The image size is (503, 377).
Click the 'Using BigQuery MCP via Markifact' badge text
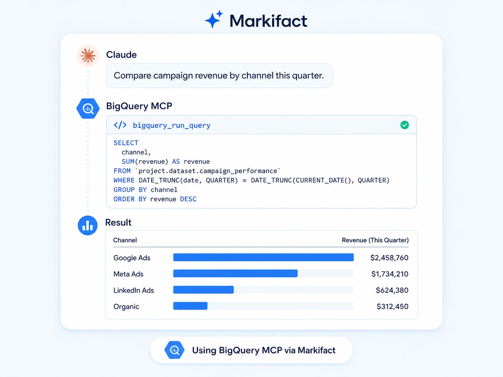pyautogui.click(x=264, y=350)
